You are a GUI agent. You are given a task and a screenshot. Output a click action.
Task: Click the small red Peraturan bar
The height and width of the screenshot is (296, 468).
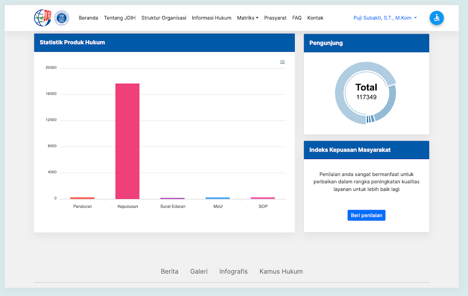pos(82,198)
